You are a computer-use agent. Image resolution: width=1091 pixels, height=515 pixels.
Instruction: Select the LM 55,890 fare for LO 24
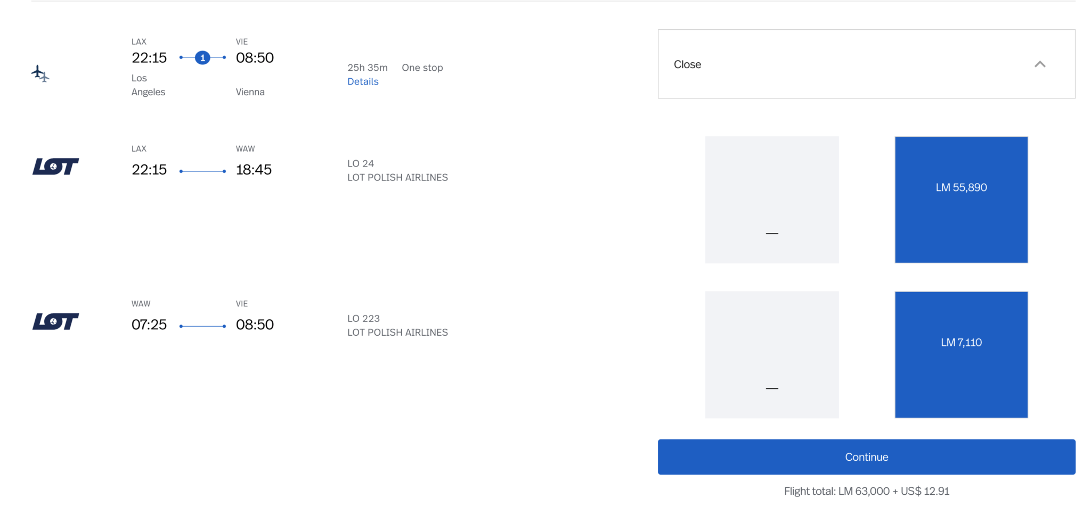click(961, 200)
